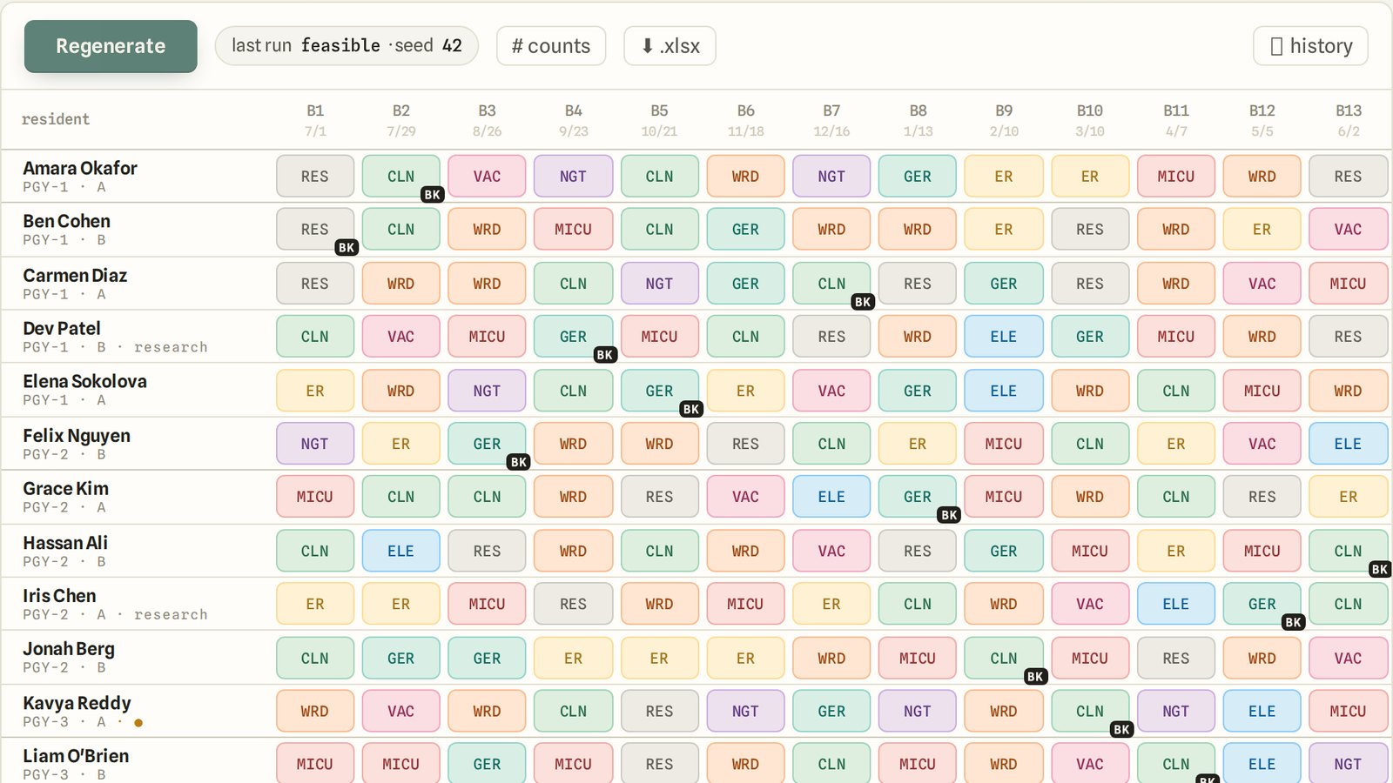Download the .xlsx export
The image size is (1393, 783).
click(x=670, y=46)
